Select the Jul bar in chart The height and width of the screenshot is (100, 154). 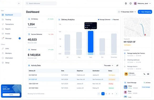[67, 45]
